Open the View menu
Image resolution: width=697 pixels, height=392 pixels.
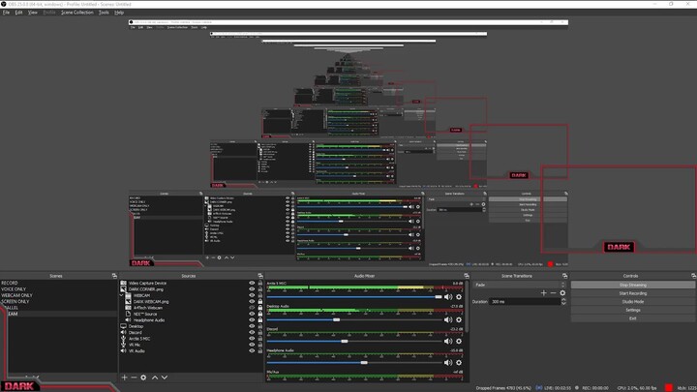click(33, 13)
